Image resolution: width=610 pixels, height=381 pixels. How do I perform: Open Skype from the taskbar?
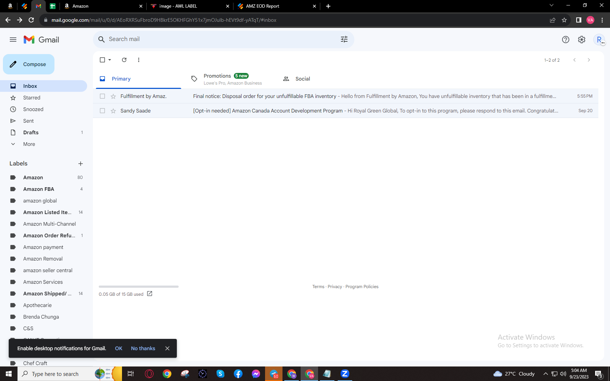pyautogui.click(x=220, y=374)
